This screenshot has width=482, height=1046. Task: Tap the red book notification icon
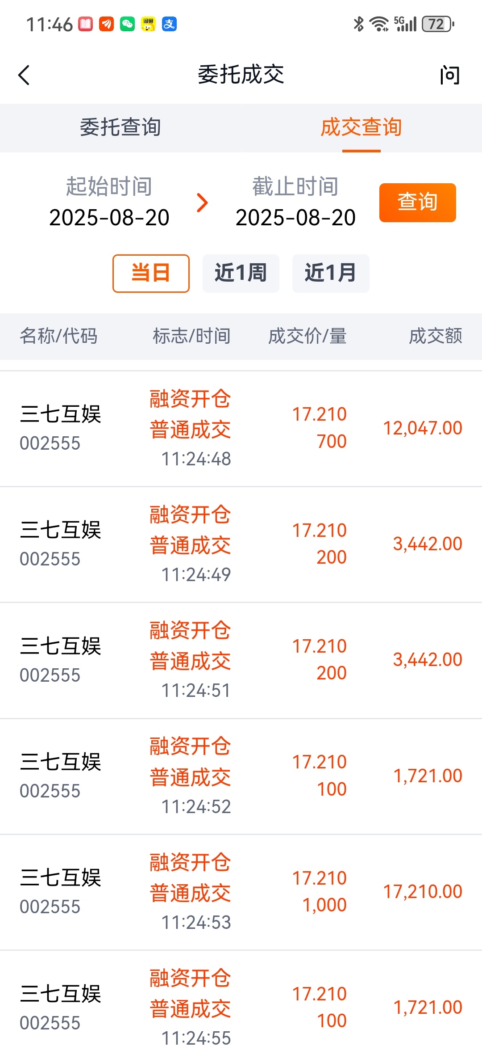tap(86, 24)
